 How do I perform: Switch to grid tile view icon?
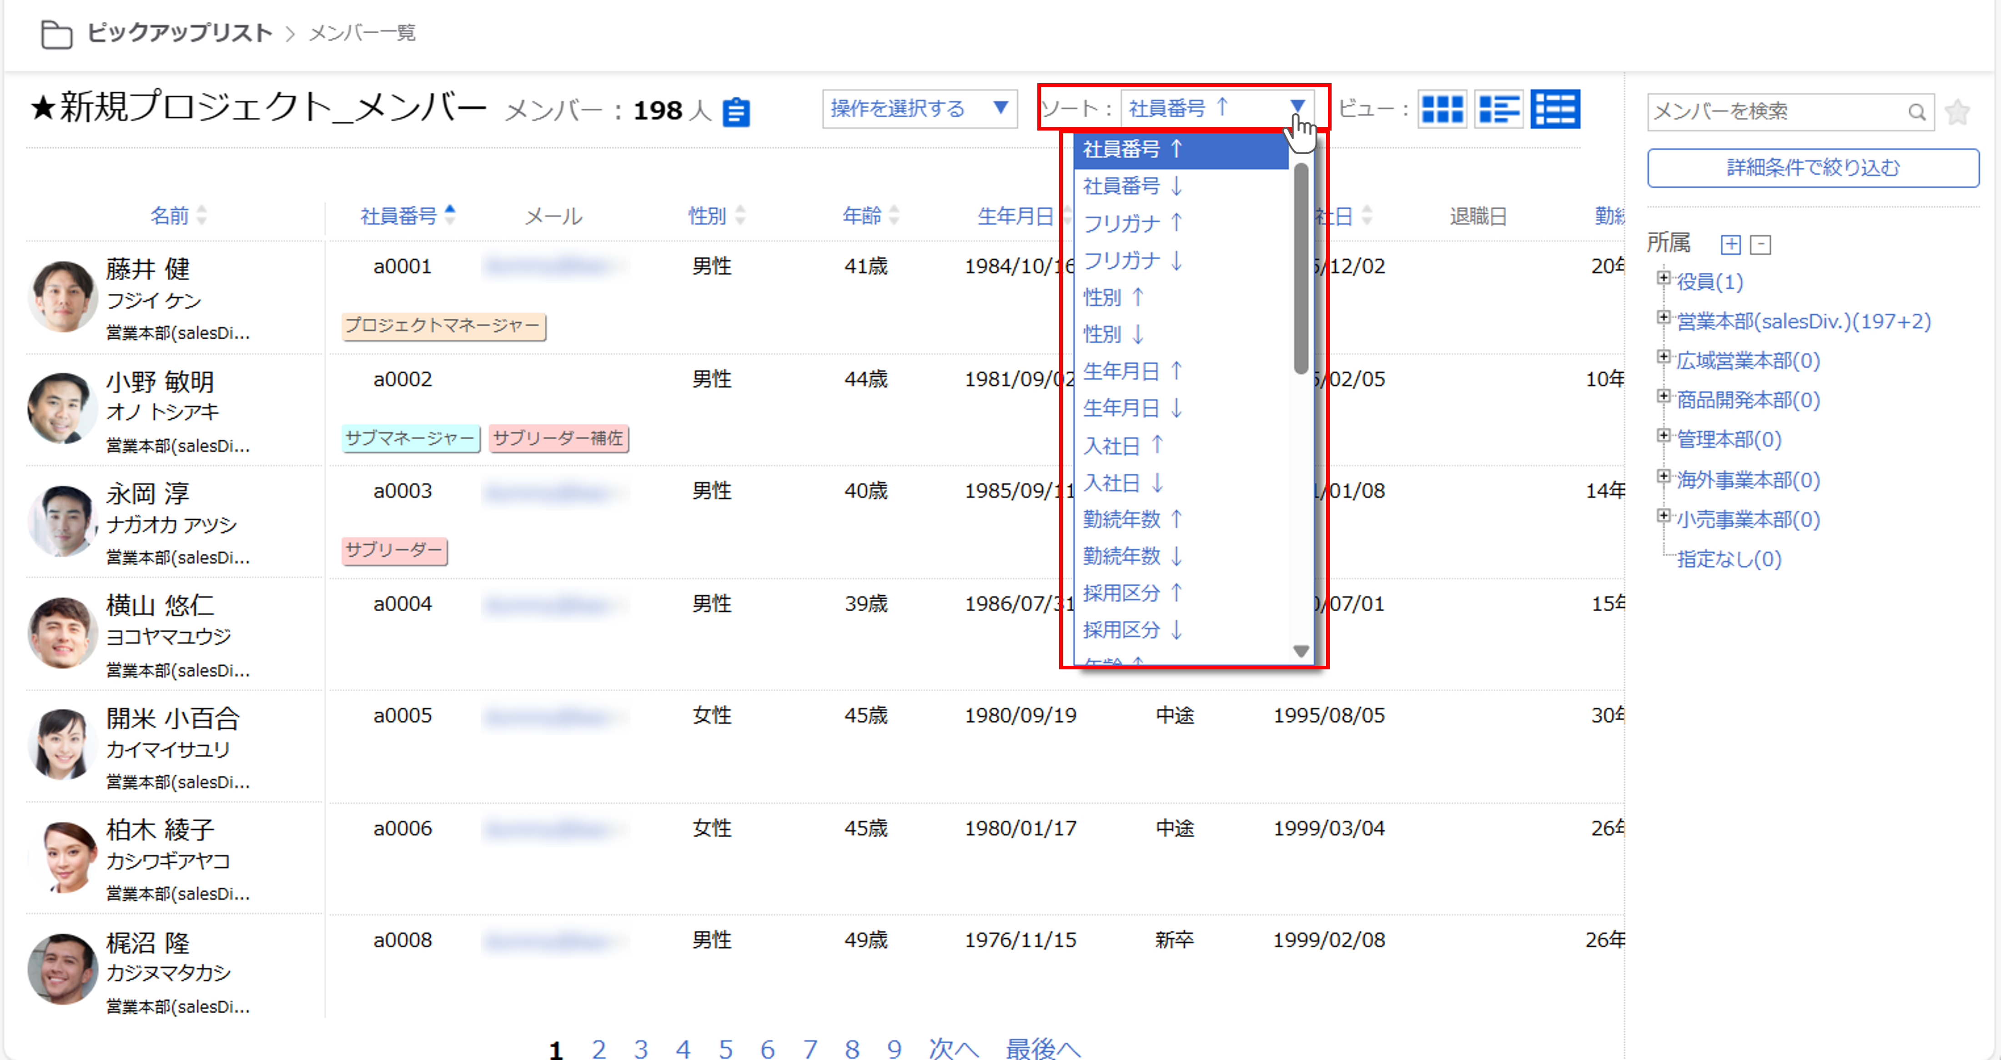pos(1442,109)
